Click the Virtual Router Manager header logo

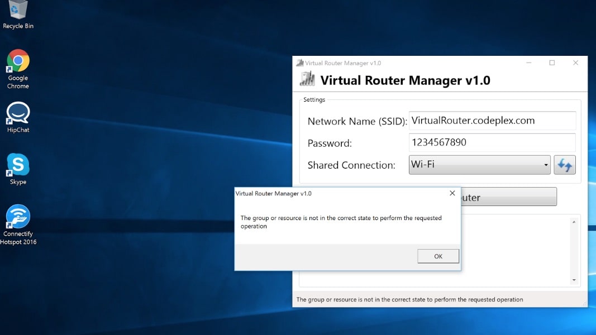[x=307, y=80]
